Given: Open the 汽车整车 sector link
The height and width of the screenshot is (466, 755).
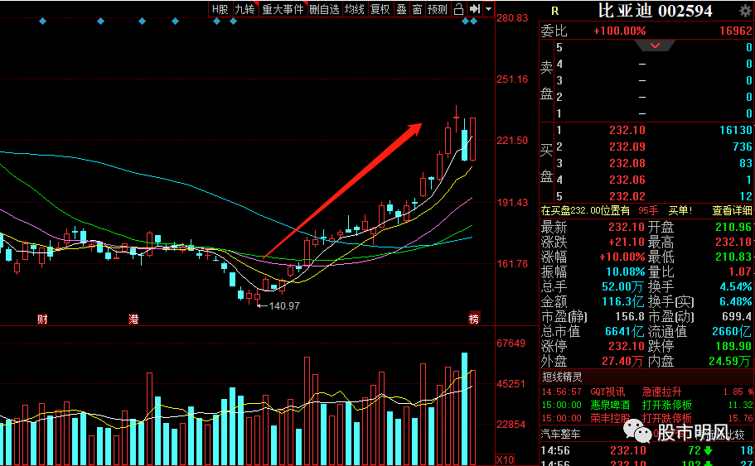Looking at the screenshot, I should pyautogui.click(x=561, y=434).
